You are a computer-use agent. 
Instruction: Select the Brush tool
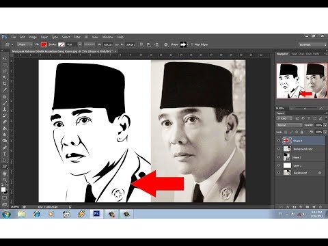(4, 103)
